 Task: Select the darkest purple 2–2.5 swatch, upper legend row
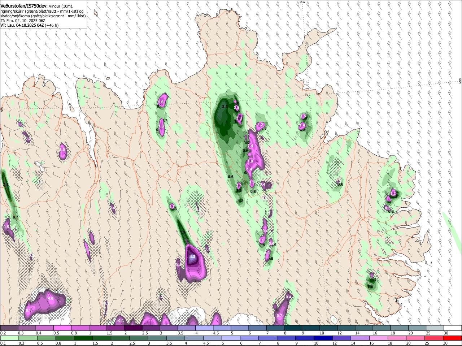133,328
